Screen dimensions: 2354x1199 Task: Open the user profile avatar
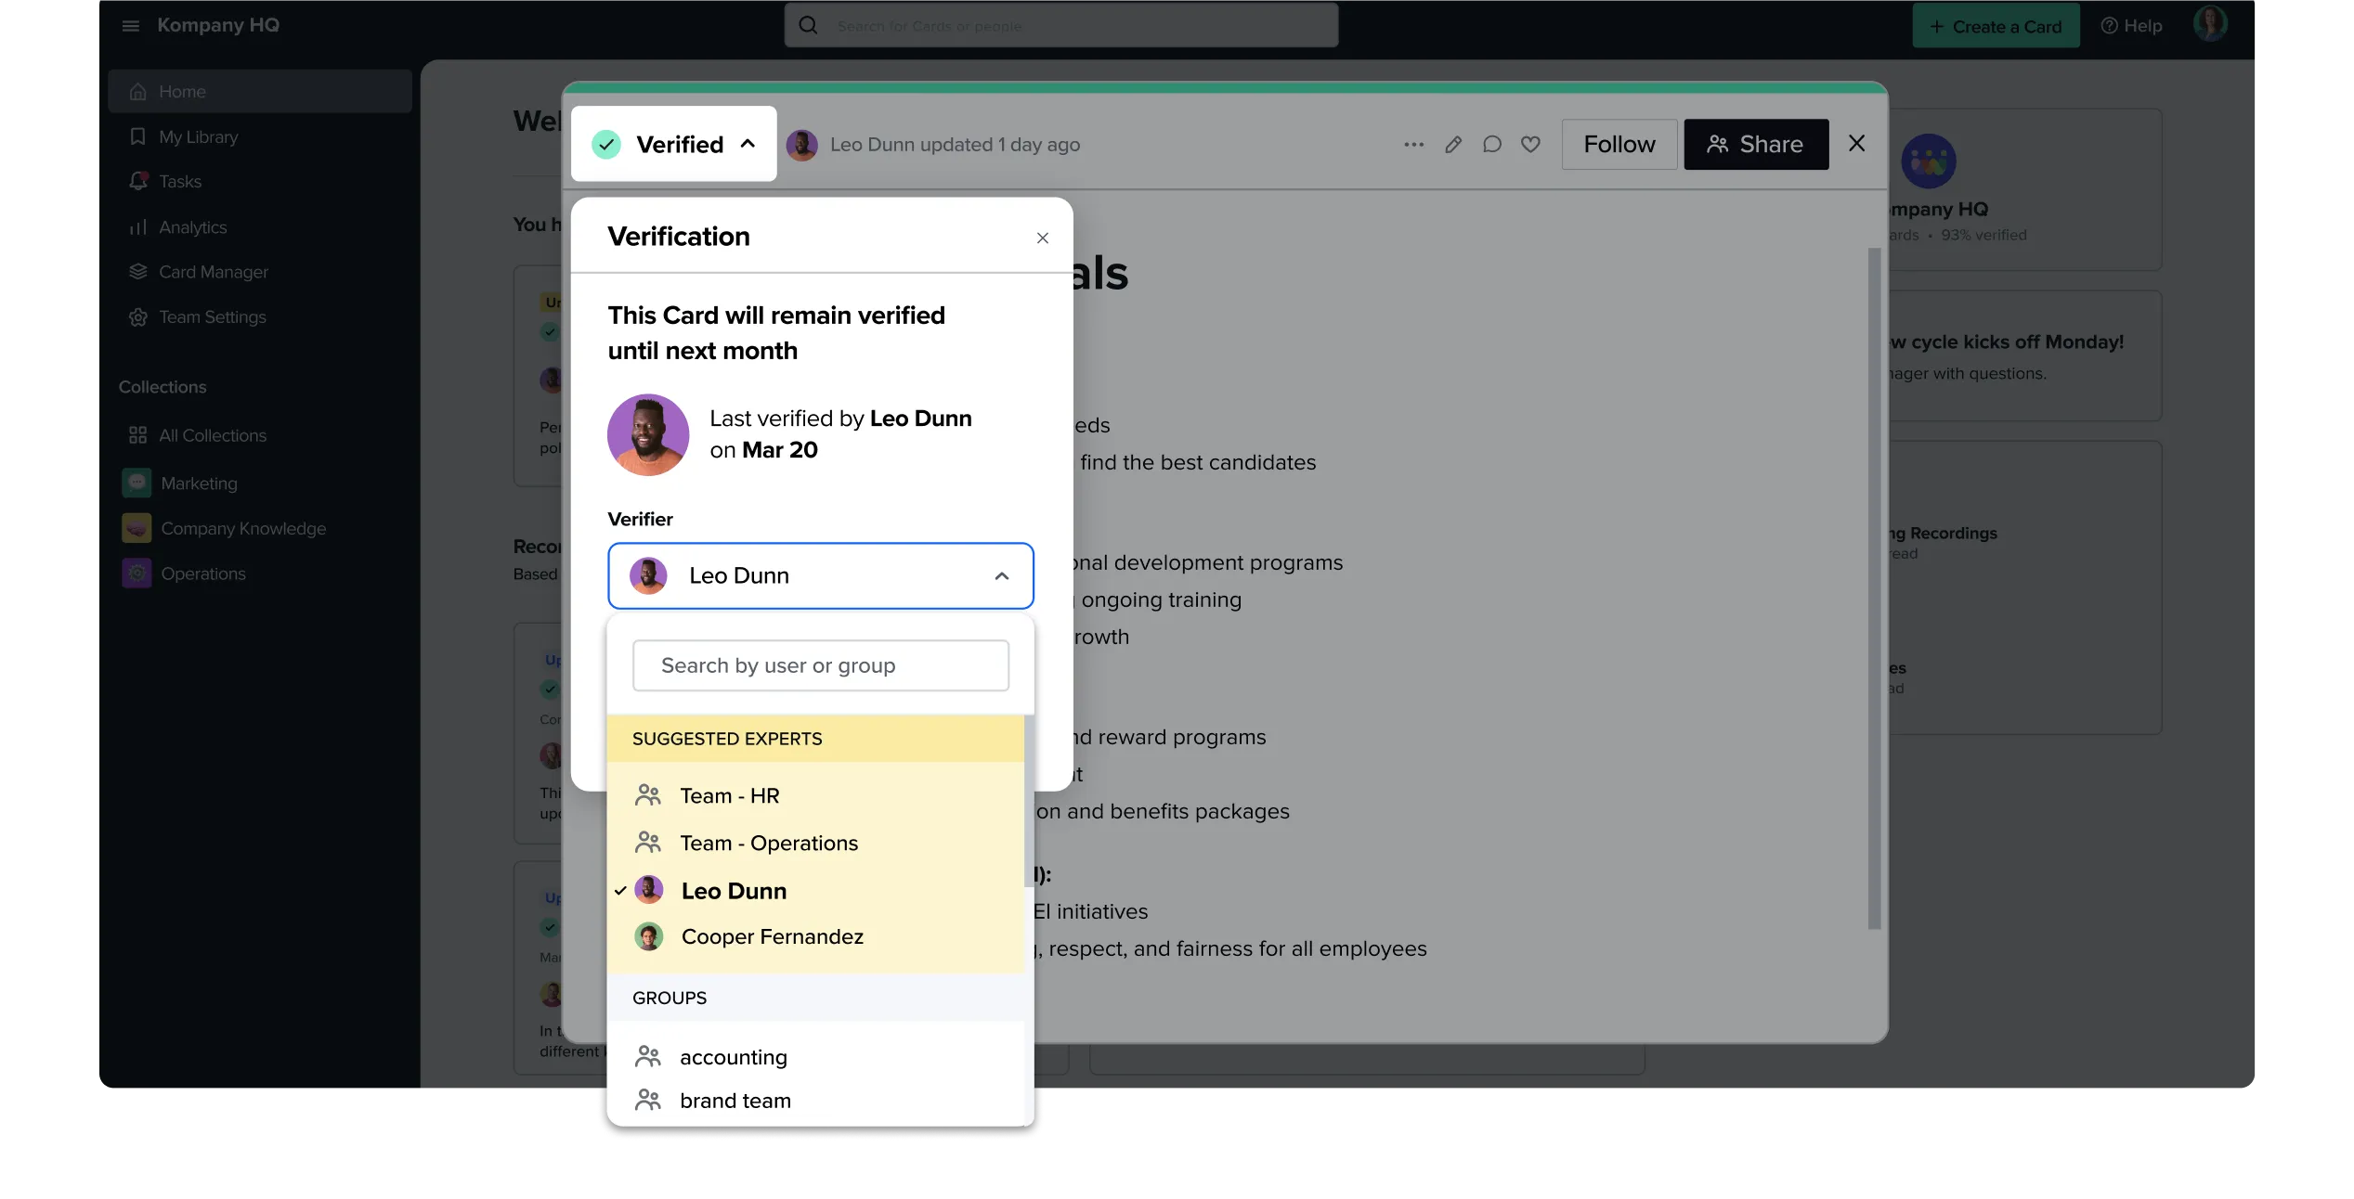[2210, 24]
